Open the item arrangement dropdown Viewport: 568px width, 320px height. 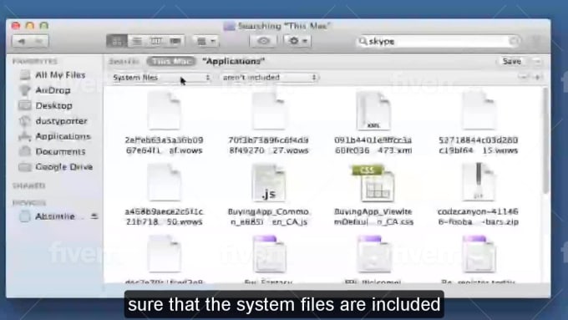205,41
